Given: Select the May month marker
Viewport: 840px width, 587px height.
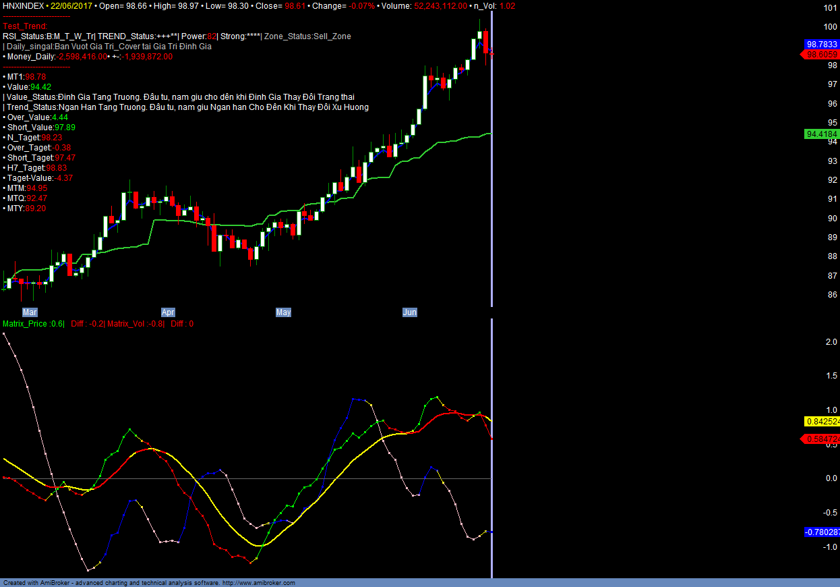Looking at the screenshot, I should tap(283, 312).
